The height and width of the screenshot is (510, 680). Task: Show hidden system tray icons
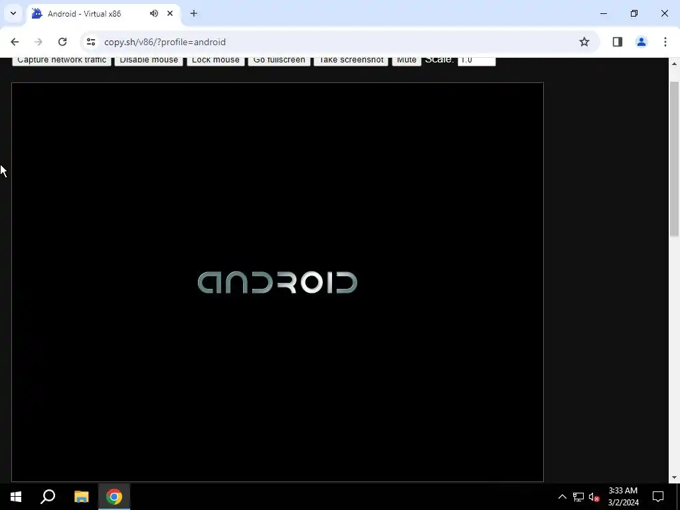(x=562, y=497)
